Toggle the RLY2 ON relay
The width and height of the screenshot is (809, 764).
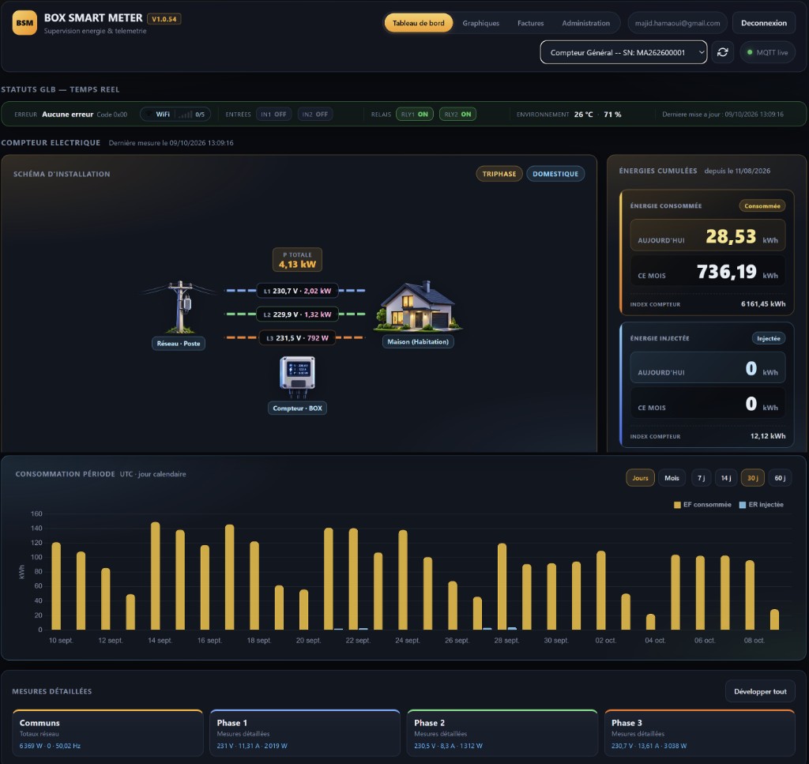(457, 114)
